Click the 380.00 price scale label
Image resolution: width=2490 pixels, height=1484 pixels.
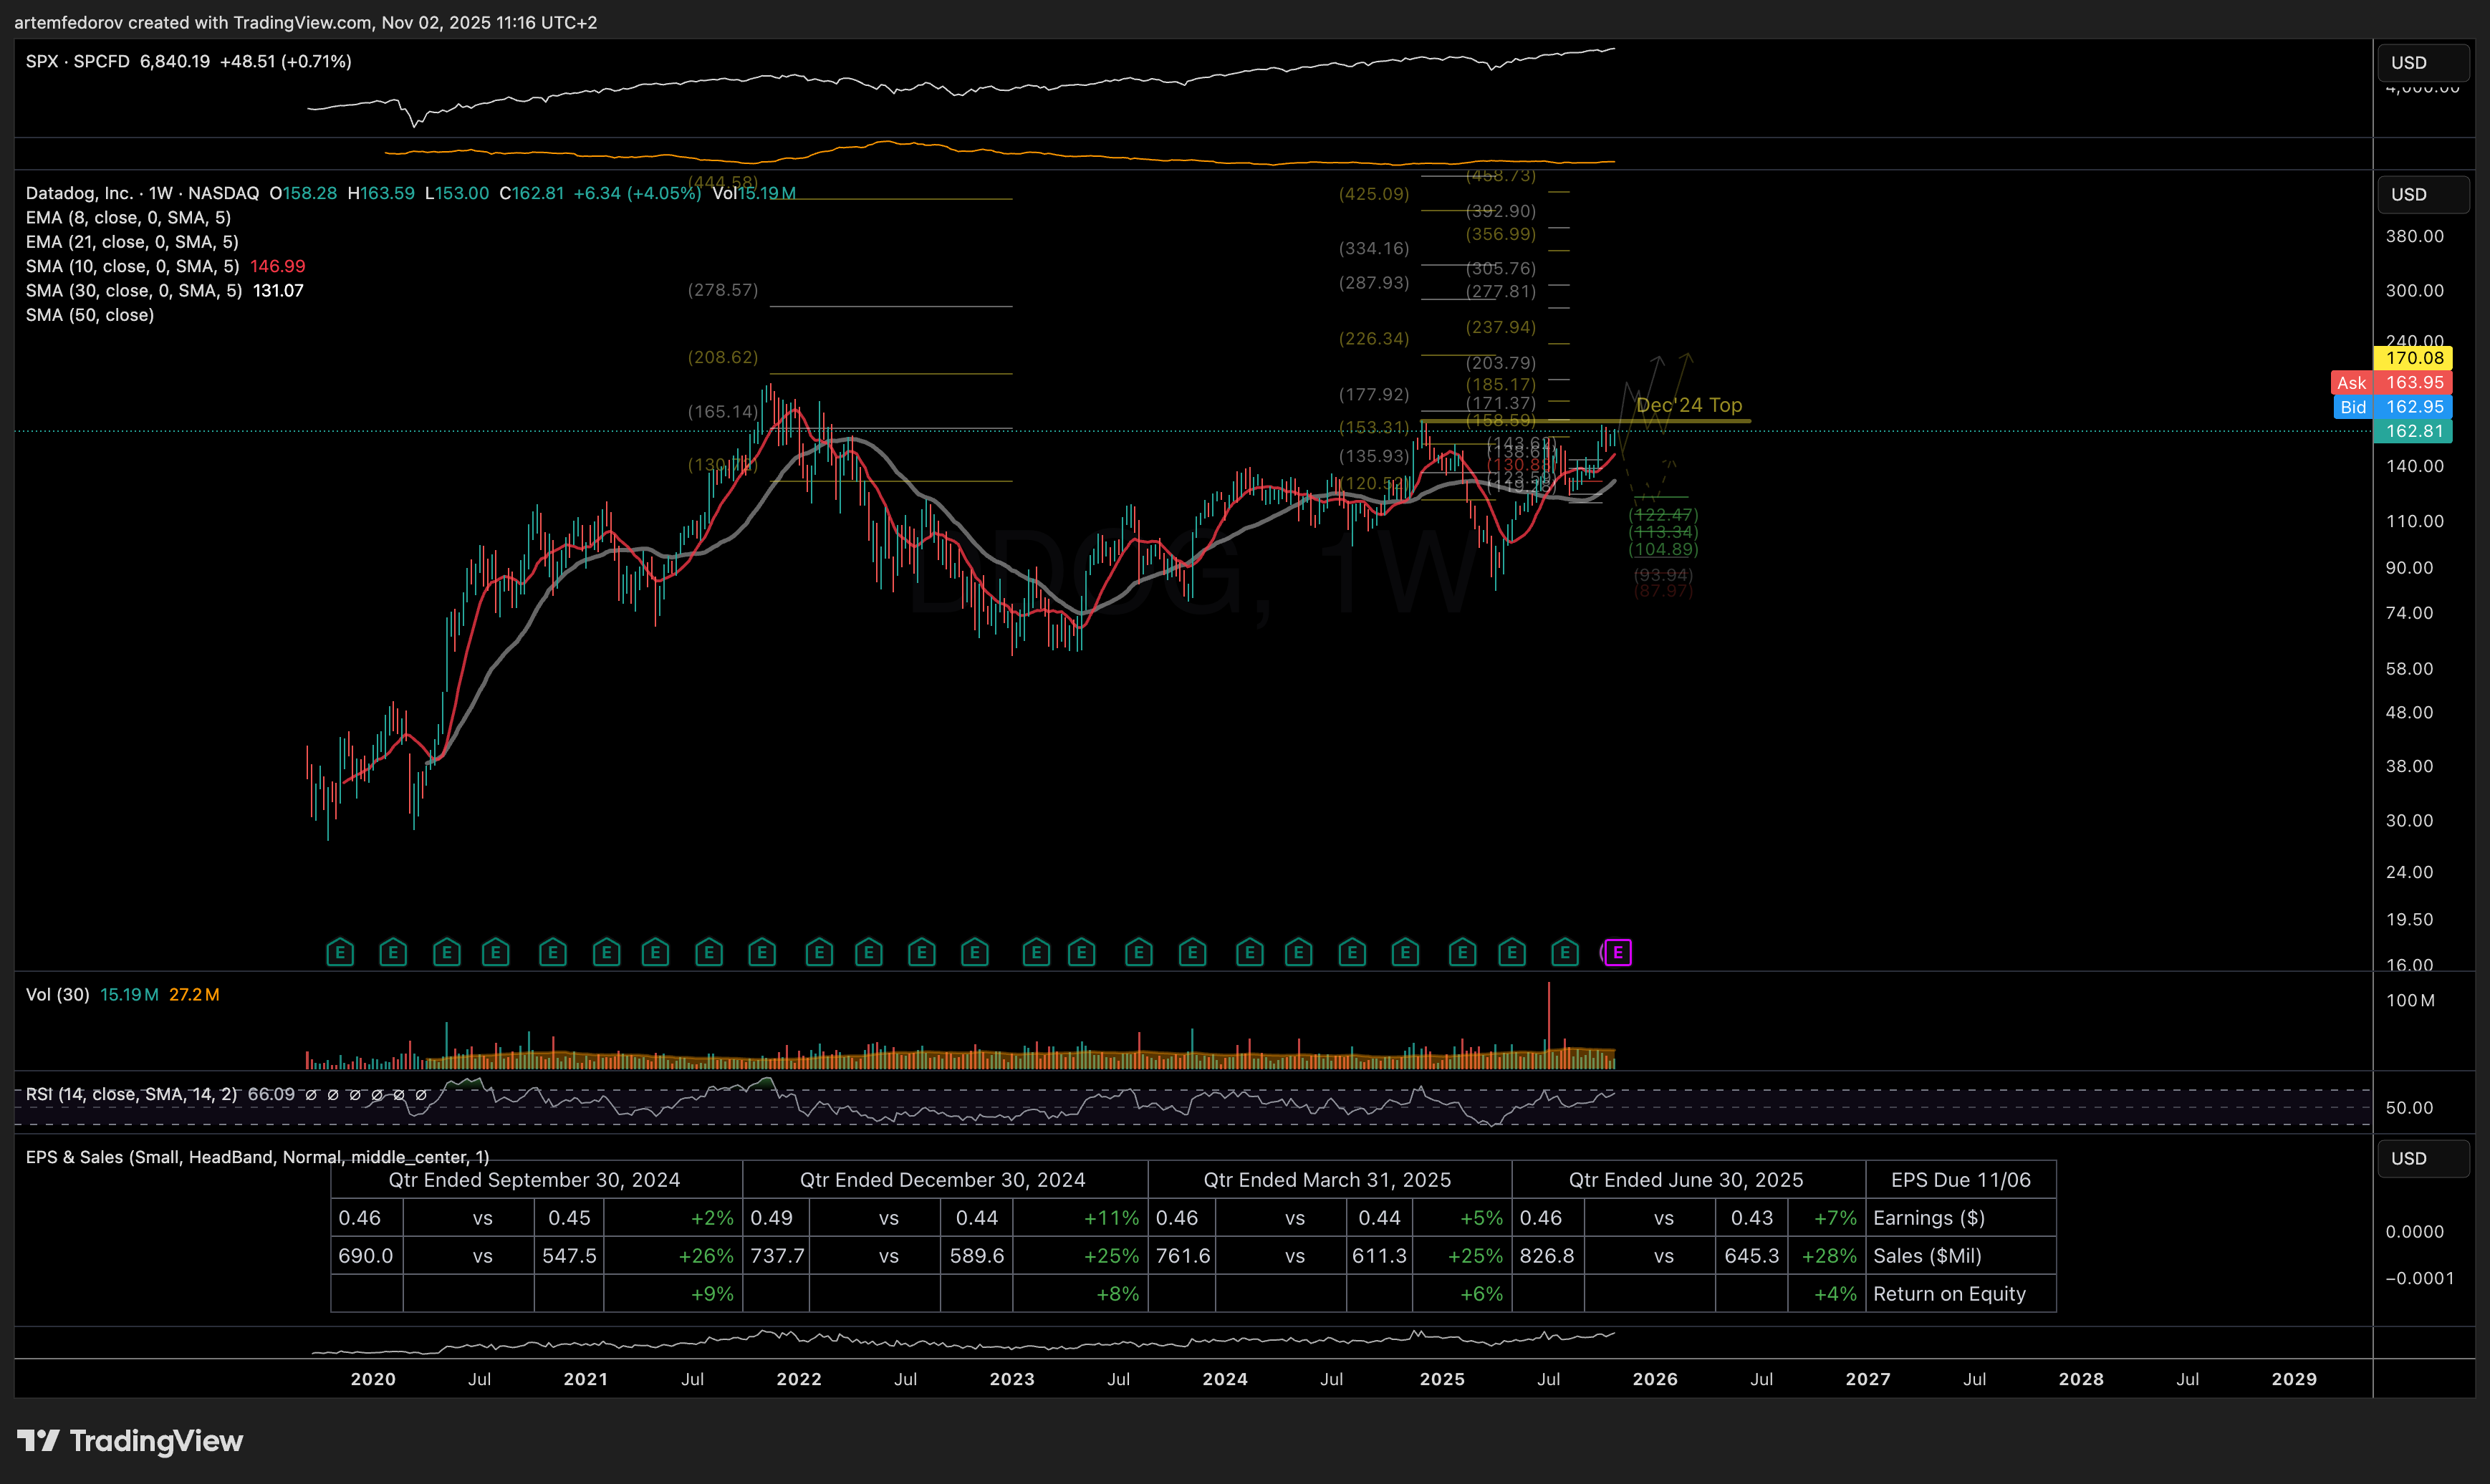click(2414, 236)
